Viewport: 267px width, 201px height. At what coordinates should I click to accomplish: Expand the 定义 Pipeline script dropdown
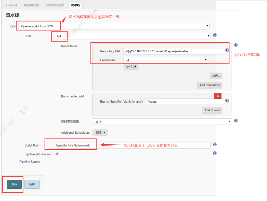point(113,26)
